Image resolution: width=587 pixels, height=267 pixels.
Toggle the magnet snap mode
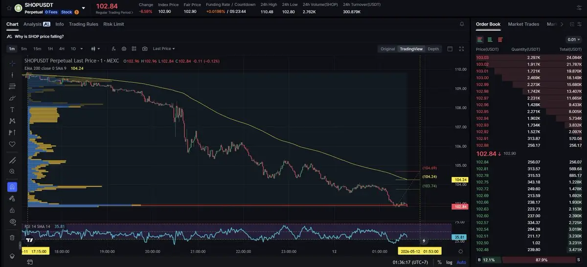12,187
